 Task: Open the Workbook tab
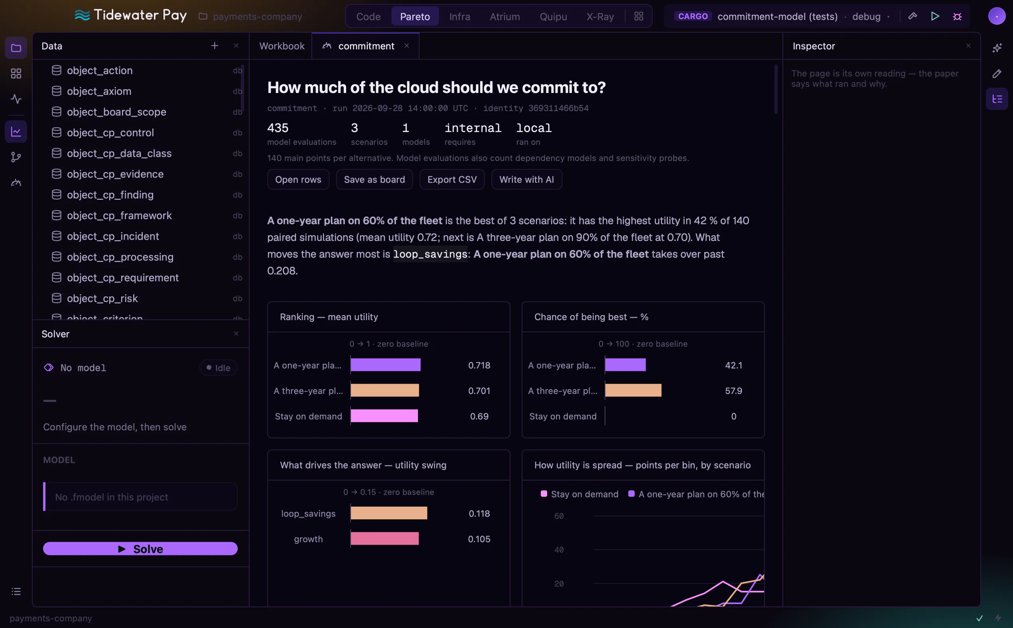click(282, 46)
